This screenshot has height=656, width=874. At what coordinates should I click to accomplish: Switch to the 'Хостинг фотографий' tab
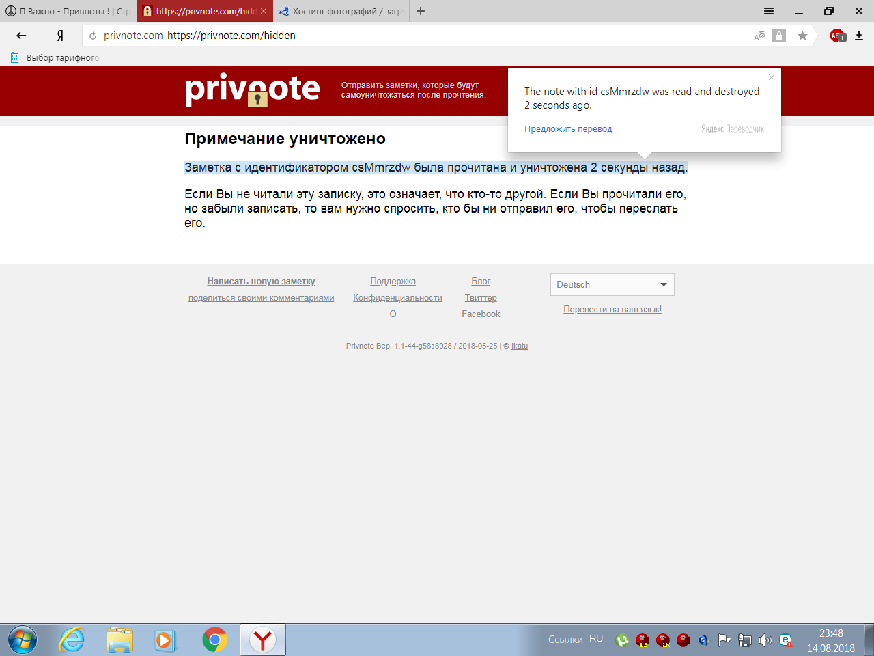click(x=341, y=11)
